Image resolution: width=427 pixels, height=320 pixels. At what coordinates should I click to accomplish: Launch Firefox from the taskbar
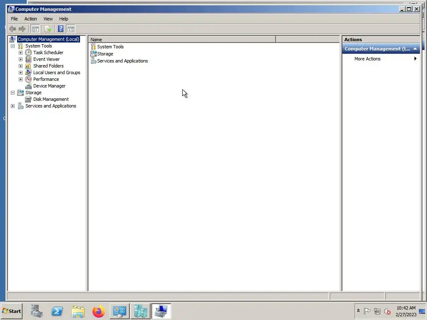point(98,311)
